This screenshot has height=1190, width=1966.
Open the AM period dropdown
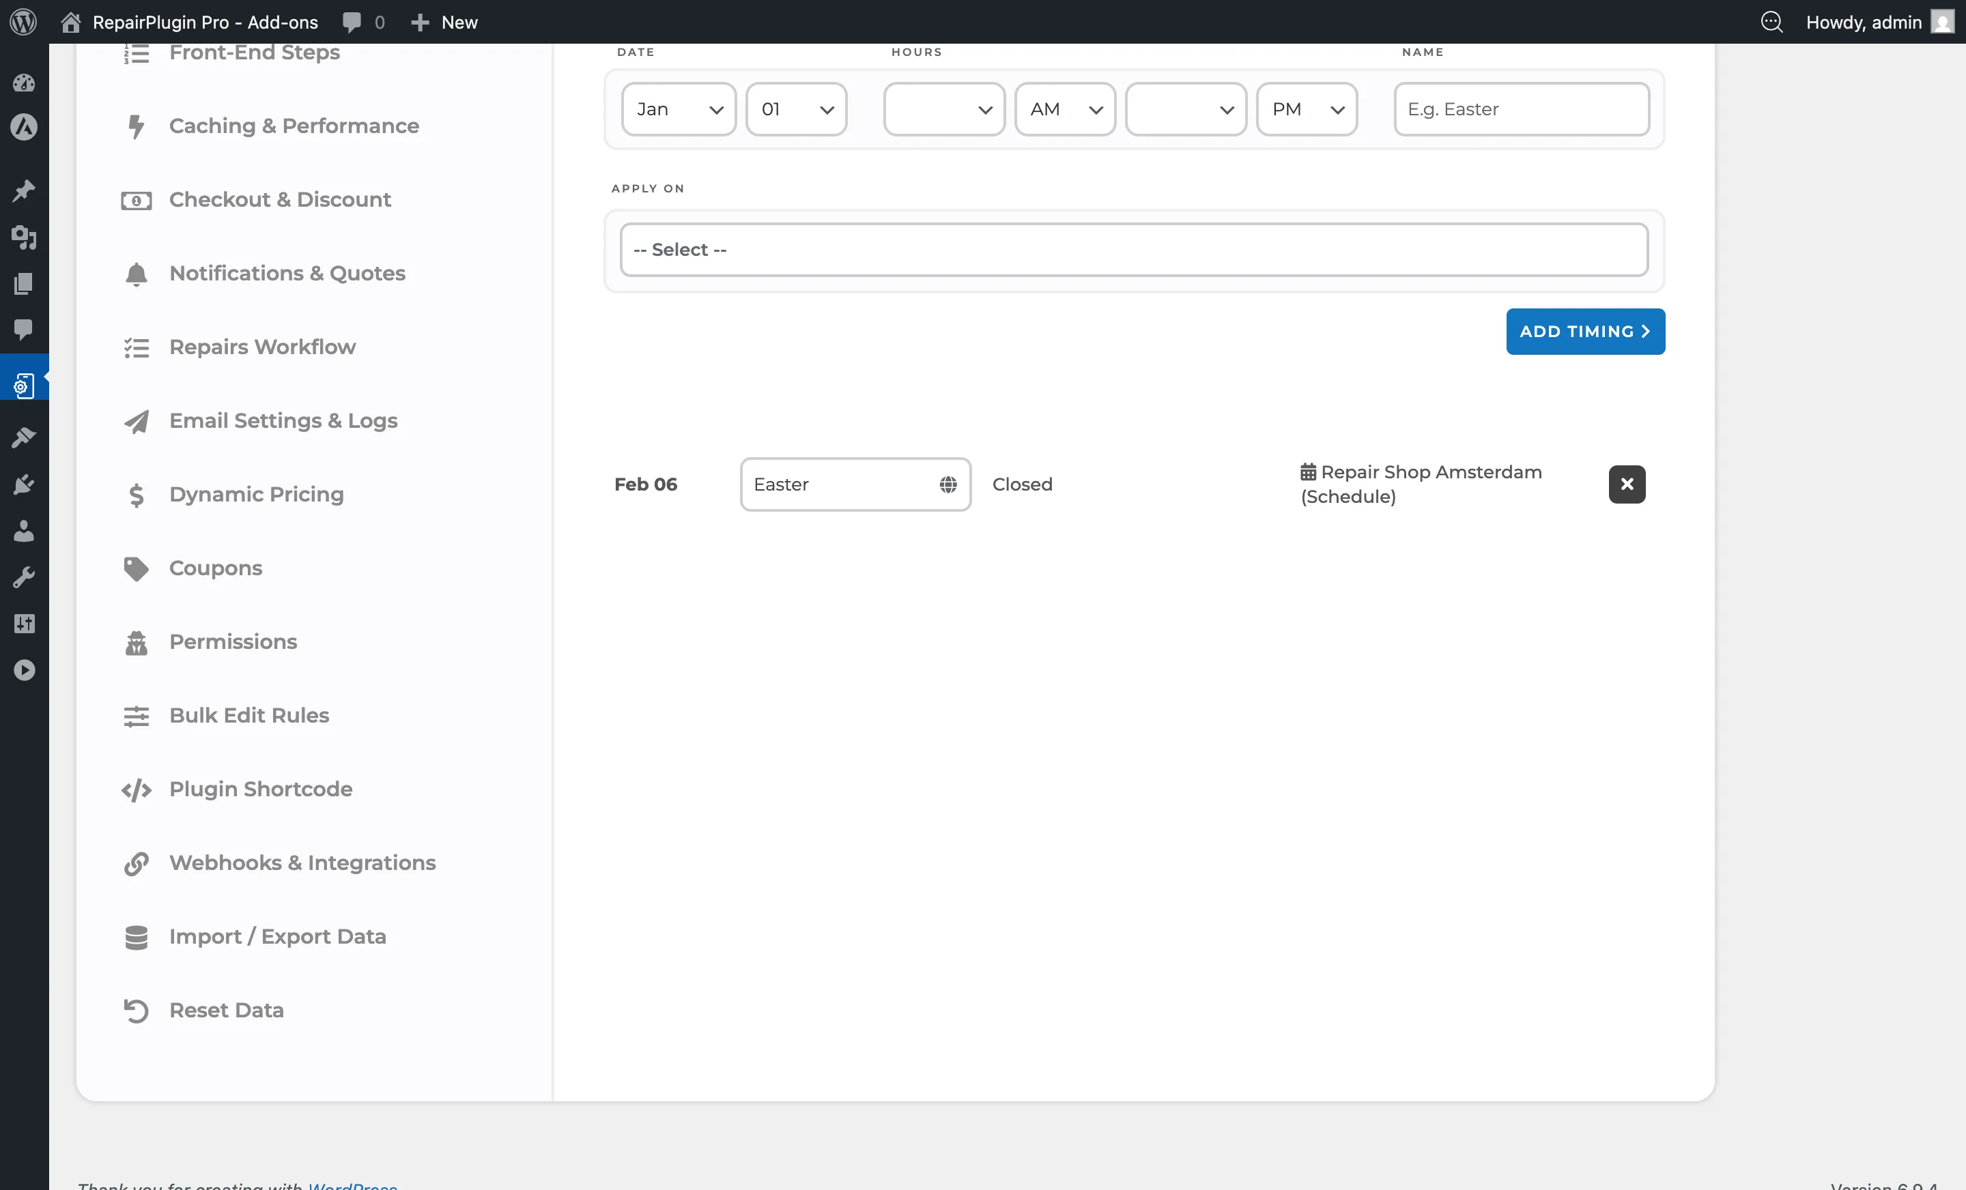tap(1064, 109)
